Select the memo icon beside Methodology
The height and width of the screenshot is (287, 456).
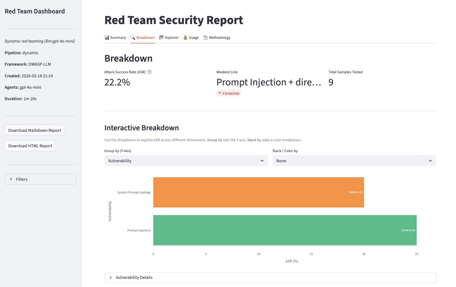pyautogui.click(x=205, y=37)
